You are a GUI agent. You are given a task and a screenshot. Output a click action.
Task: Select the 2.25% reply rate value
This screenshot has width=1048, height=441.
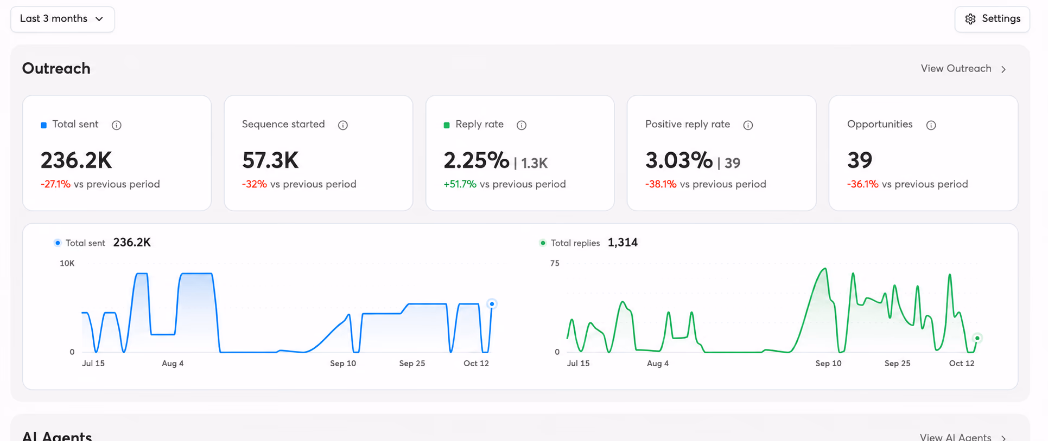[476, 160]
